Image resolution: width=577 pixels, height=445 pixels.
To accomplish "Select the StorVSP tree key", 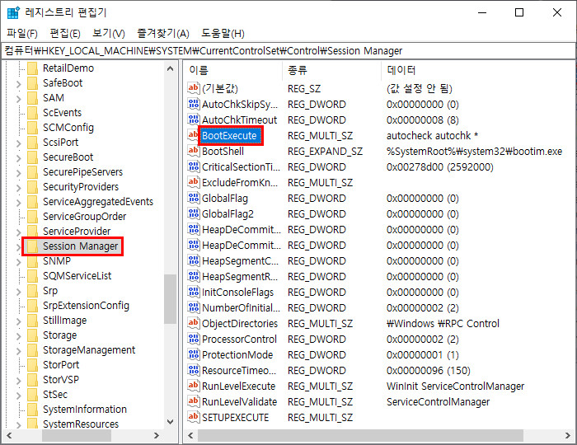I will 61,380.
